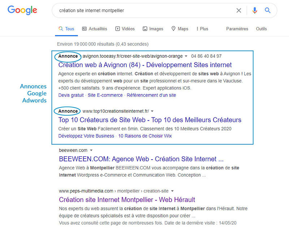Viewport: 289px width, 229px height.
Task: Open 'Top 10 Créateurs de Site Web' ad
Action: pyautogui.click(x=150, y=120)
